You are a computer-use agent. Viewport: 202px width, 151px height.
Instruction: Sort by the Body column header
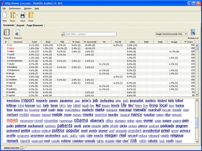[x=48, y=42]
